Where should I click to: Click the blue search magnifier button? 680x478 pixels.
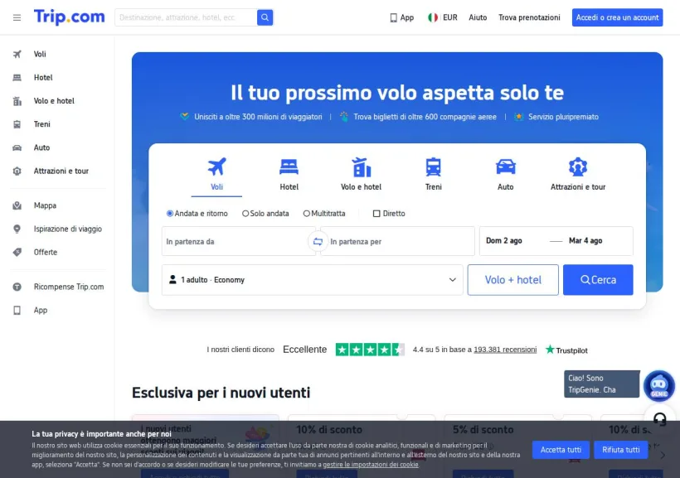click(265, 17)
